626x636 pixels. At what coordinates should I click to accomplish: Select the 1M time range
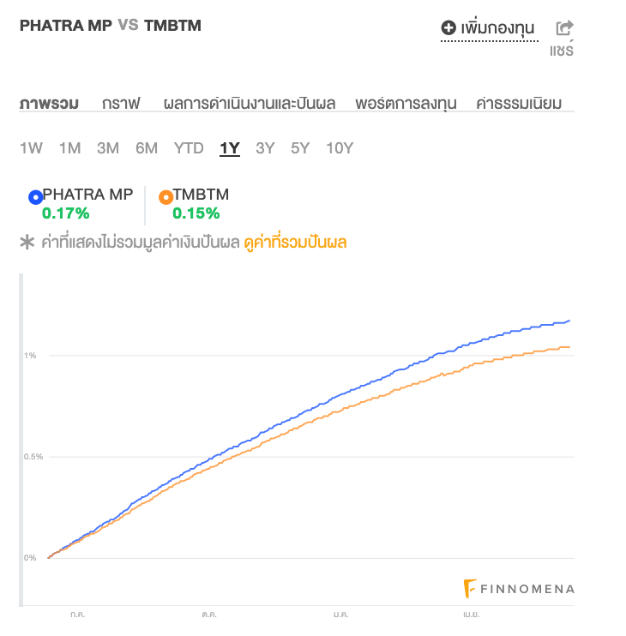coord(69,148)
